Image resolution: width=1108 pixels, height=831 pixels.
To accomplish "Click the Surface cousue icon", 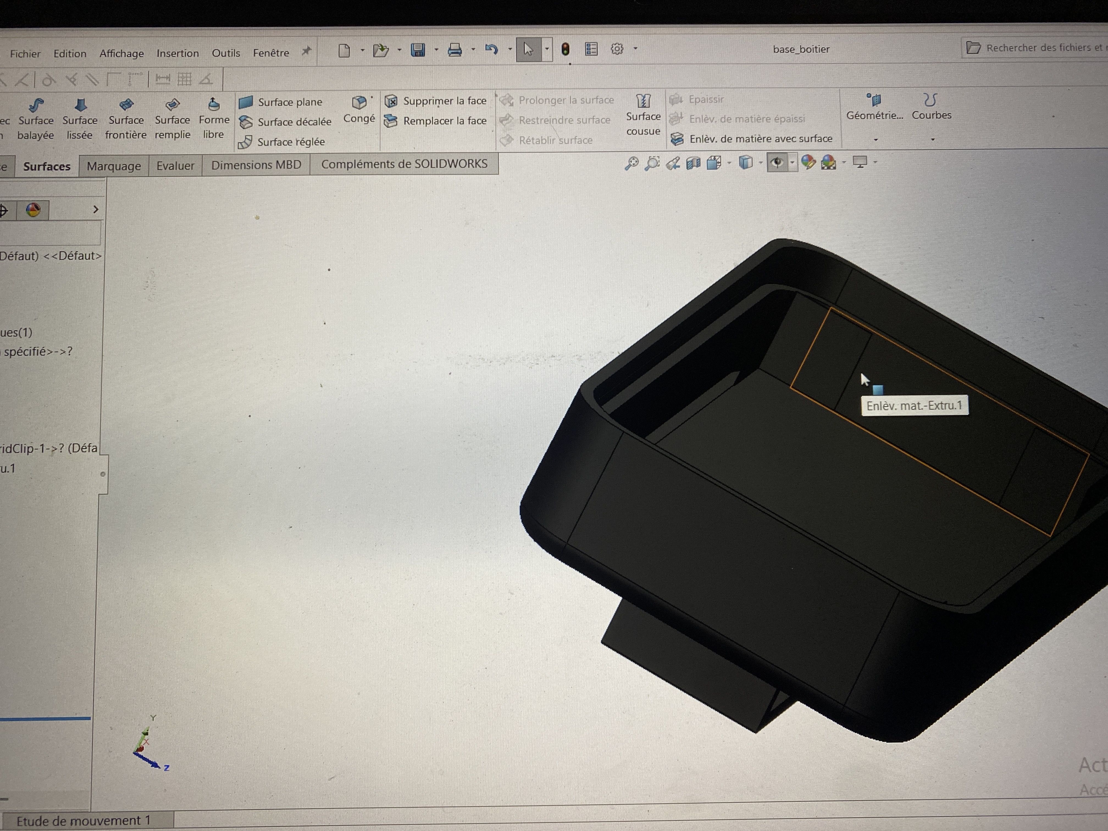I will (643, 101).
